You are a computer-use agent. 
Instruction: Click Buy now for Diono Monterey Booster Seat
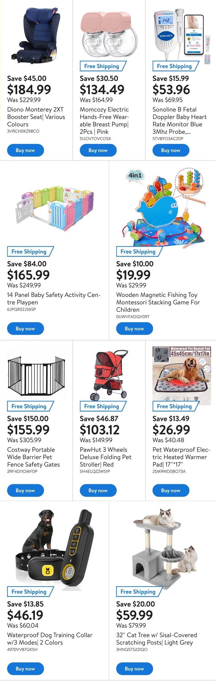(x=25, y=150)
